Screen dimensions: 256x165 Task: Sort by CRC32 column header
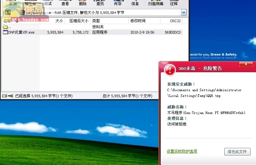[172, 21]
